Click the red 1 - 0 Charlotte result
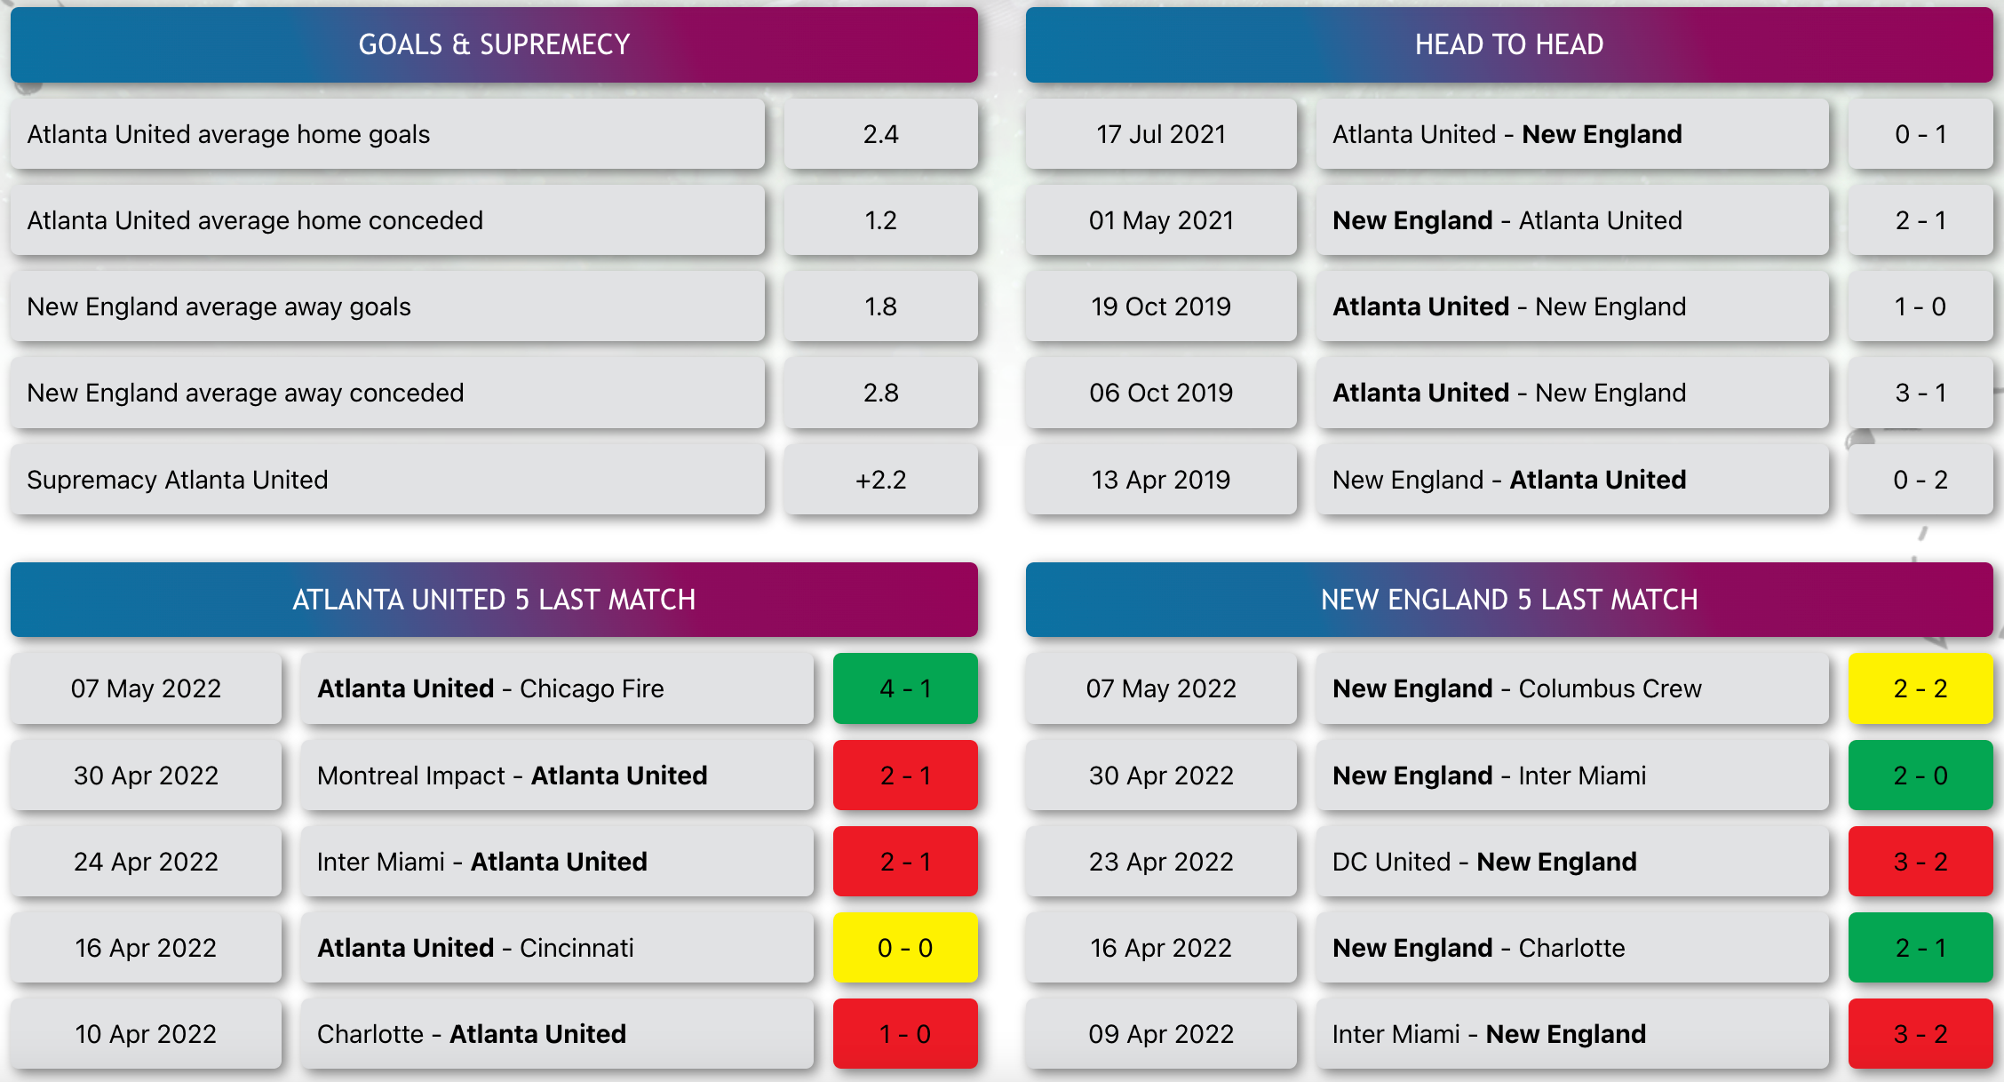 (905, 1034)
